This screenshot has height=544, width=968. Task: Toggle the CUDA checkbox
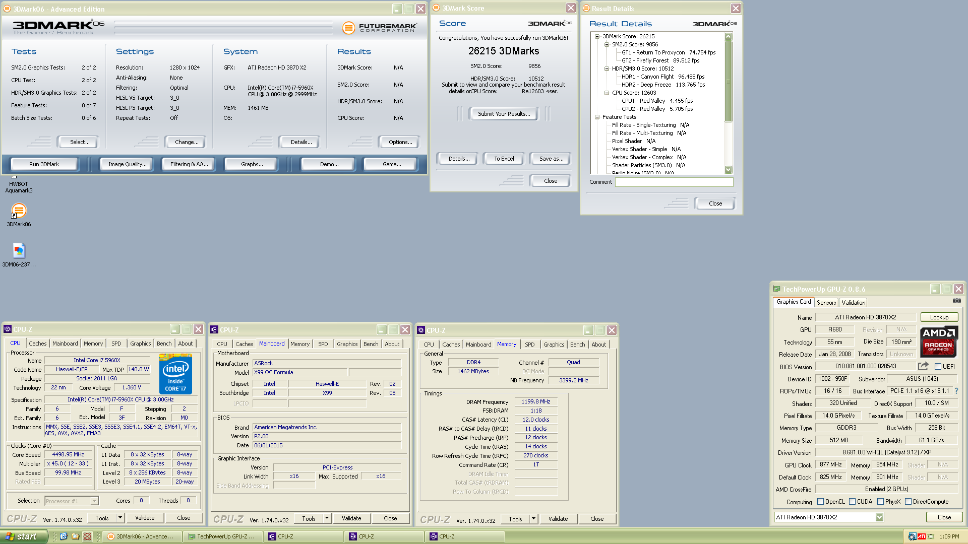click(x=852, y=502)
